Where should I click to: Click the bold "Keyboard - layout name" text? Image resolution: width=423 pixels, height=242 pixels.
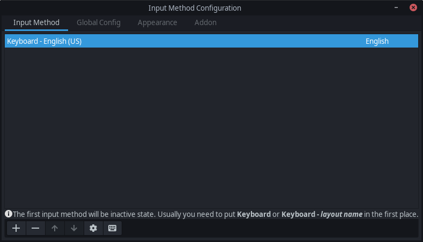point(322,214)
